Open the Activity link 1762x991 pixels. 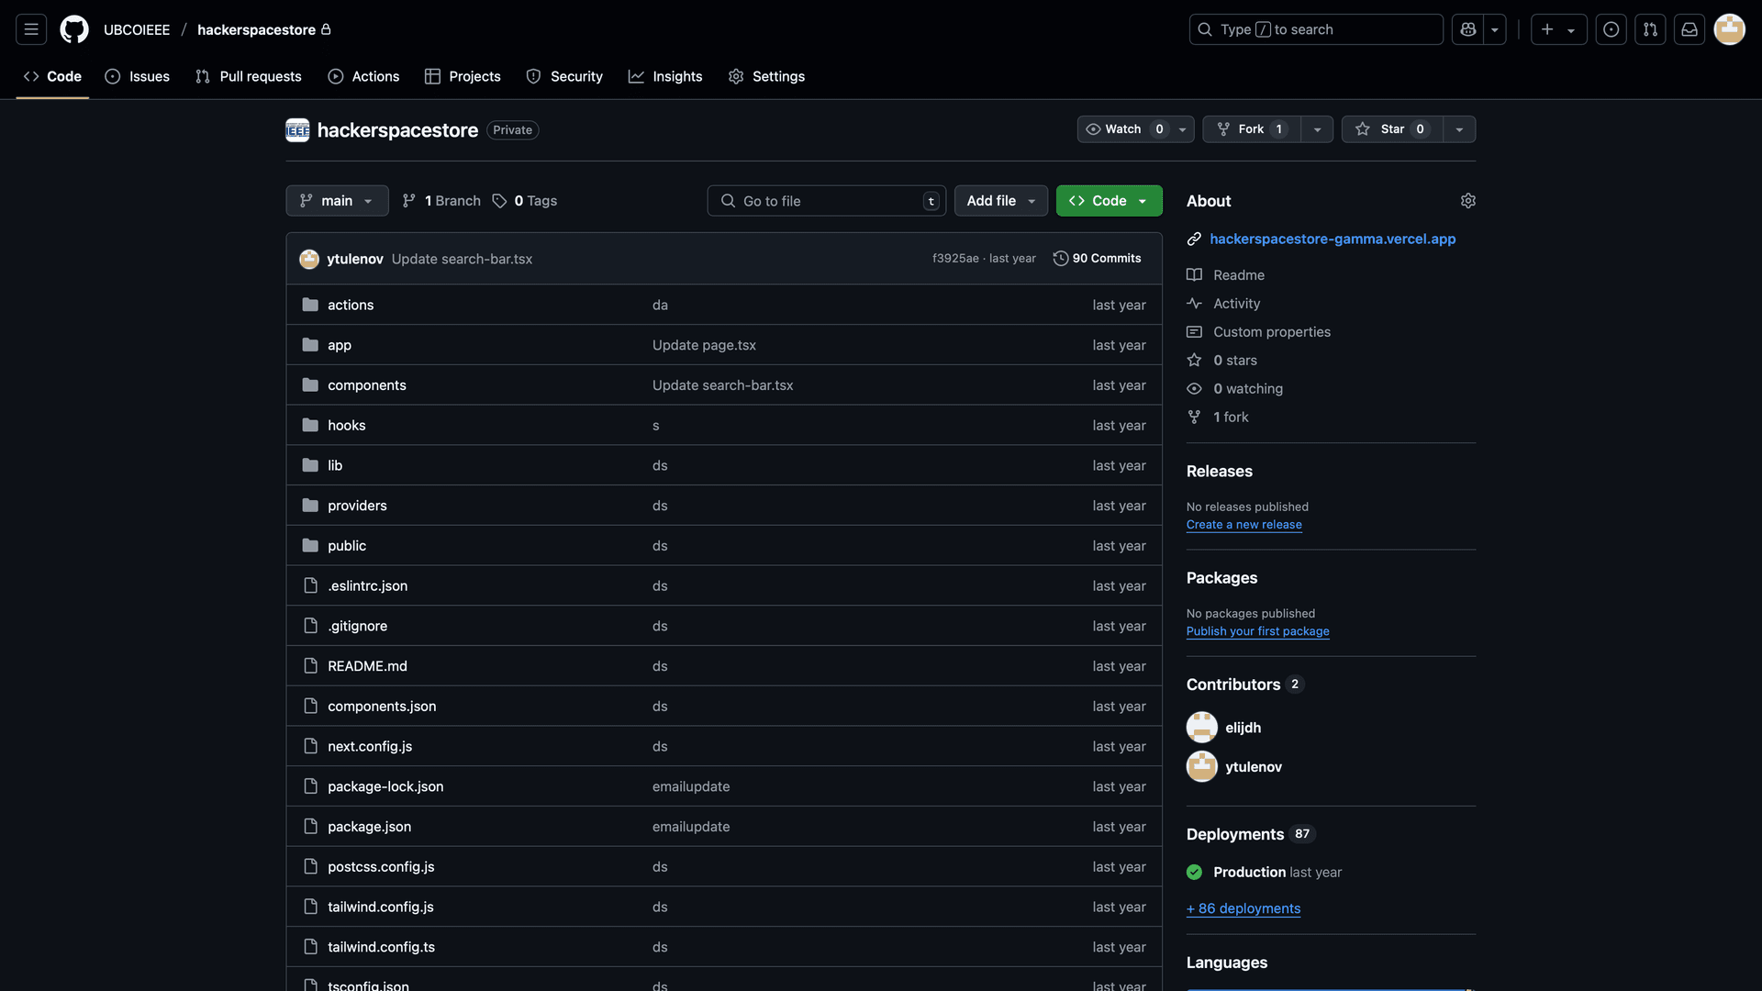pos(1224,304)
